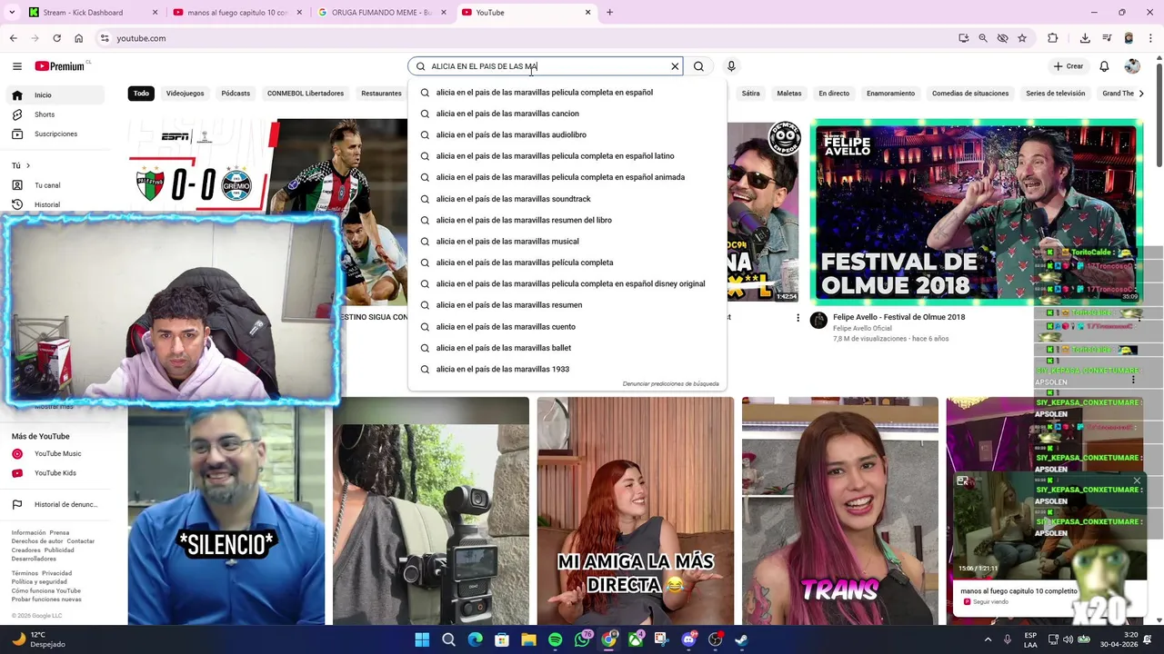The height and width of the screenshot is (654, 1164).
Task: Pick suggestion ending in 'audiolibro'
Action: [x=567, y=134]
